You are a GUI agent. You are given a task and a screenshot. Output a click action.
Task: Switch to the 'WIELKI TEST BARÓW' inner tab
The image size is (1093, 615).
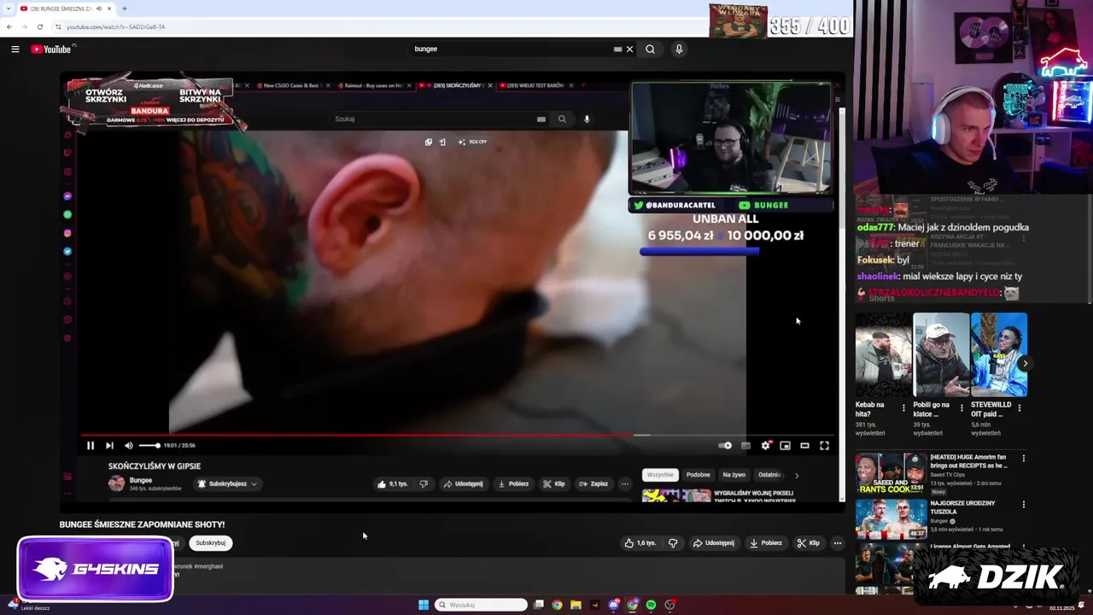click(x=535, y=85)
